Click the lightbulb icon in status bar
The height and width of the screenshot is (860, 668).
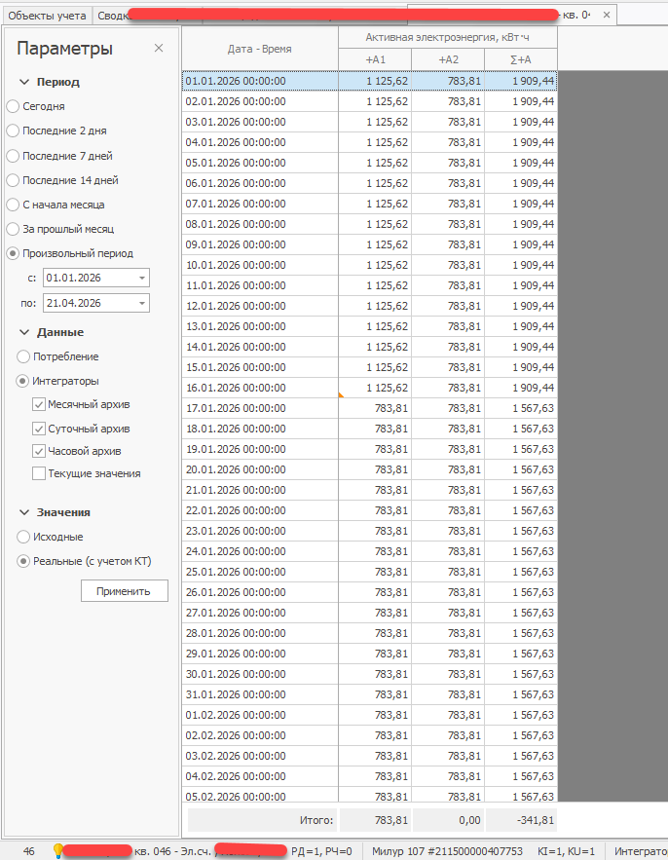click(57, 850)
